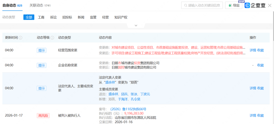Select 招投标 filter
Viewport: 274px width, 124px height.
(67, 17)
